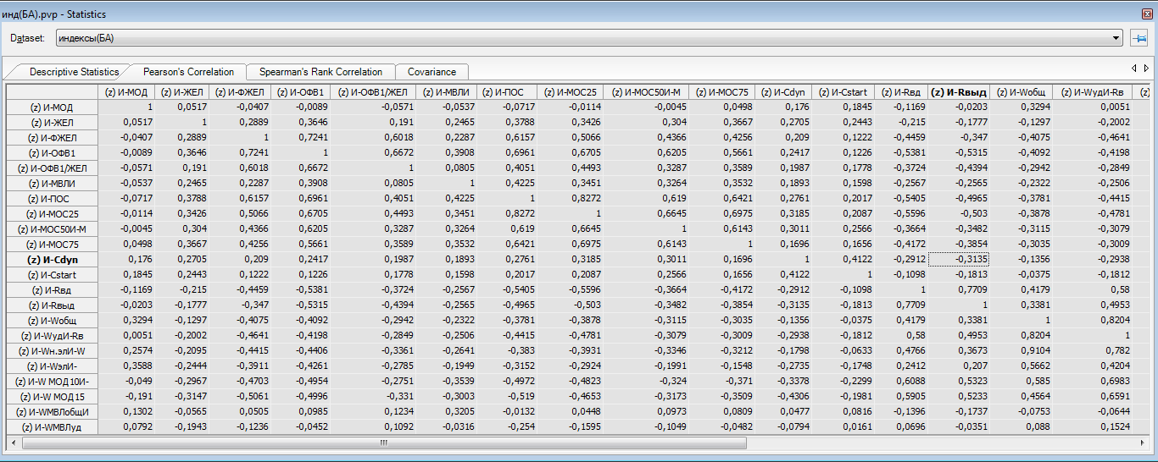Select the Pearson's Correlation tab

click(x=187, y=72)
